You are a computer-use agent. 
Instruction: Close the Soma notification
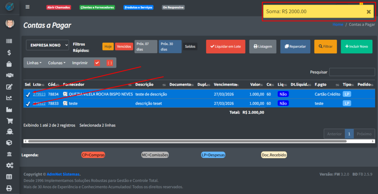click(x=368, y=11)
